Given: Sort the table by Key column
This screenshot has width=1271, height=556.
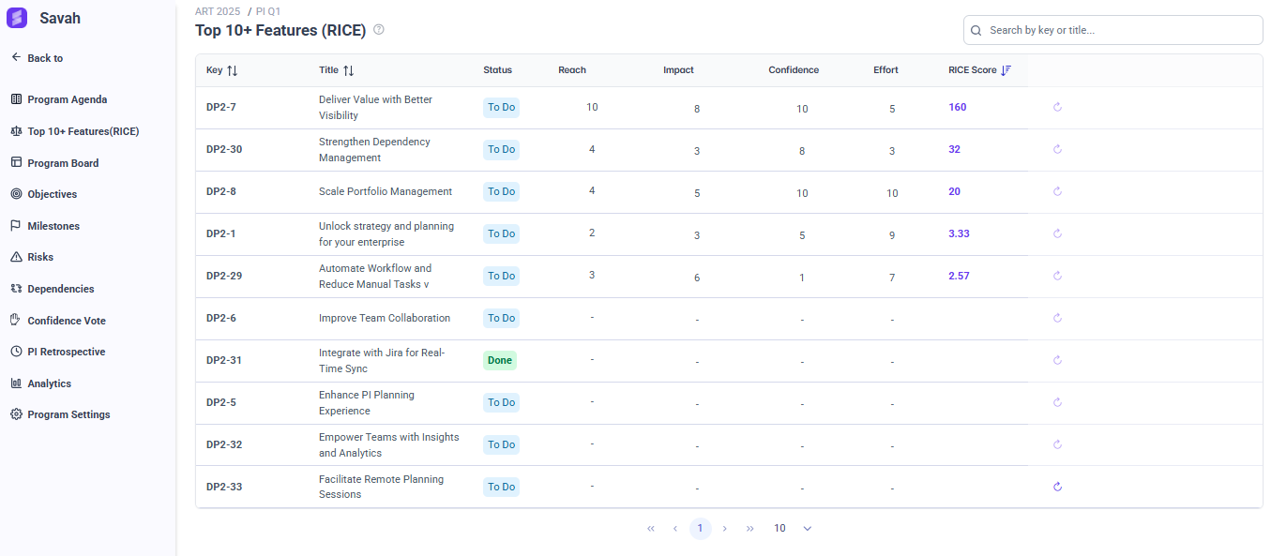Looking at the screenshot, I should (233, 70).
